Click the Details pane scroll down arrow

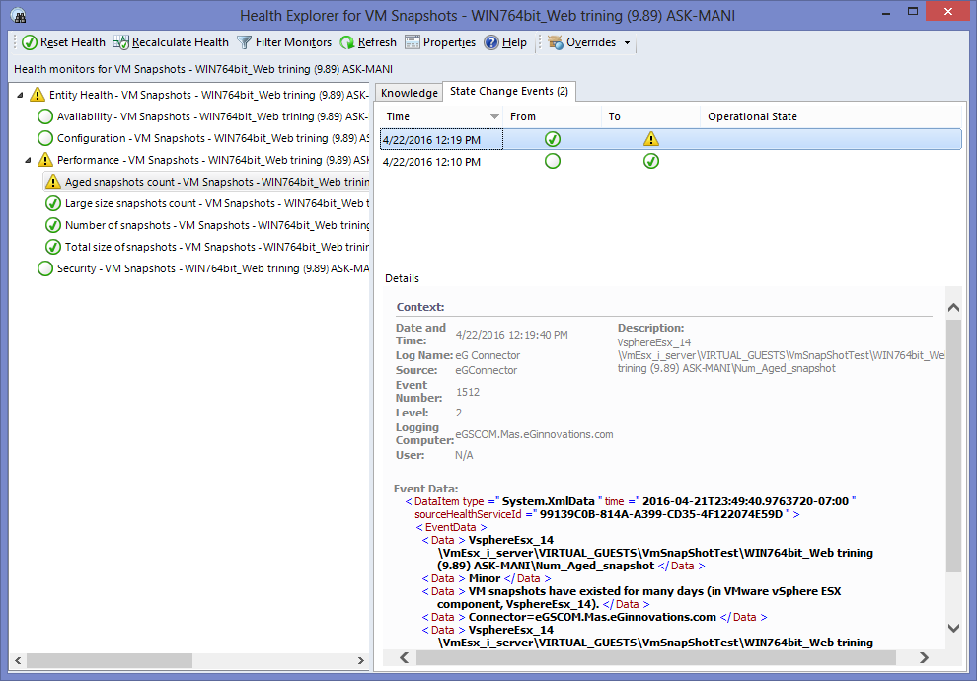pos(953,628)
